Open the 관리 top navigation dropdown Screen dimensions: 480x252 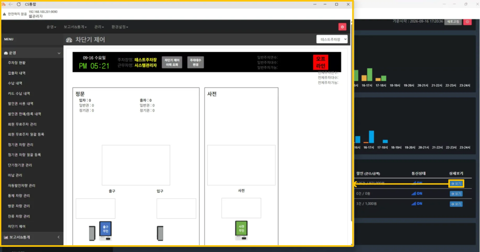[x=99, y=27]
